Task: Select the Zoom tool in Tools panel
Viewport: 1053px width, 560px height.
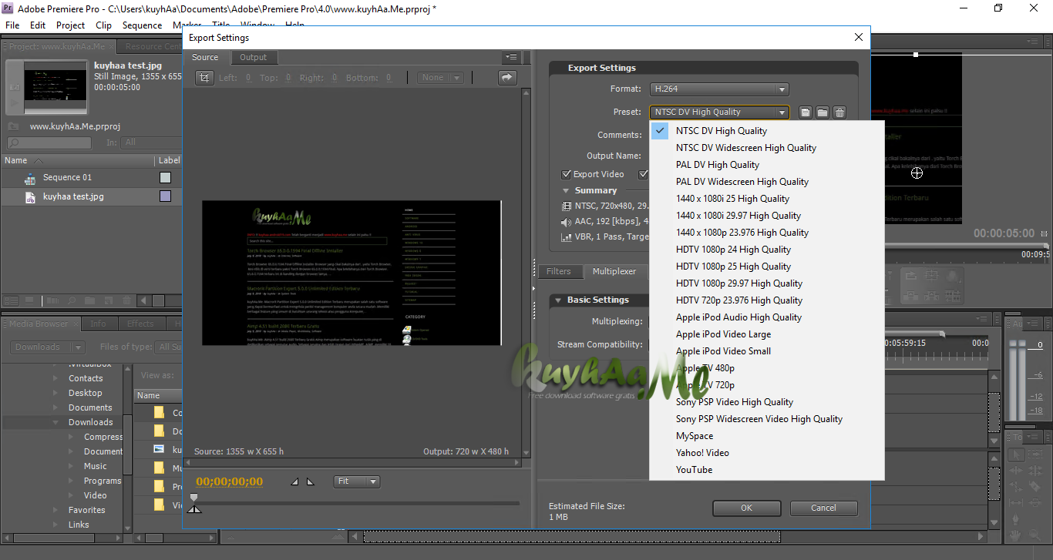Action: coord(1034,535)
